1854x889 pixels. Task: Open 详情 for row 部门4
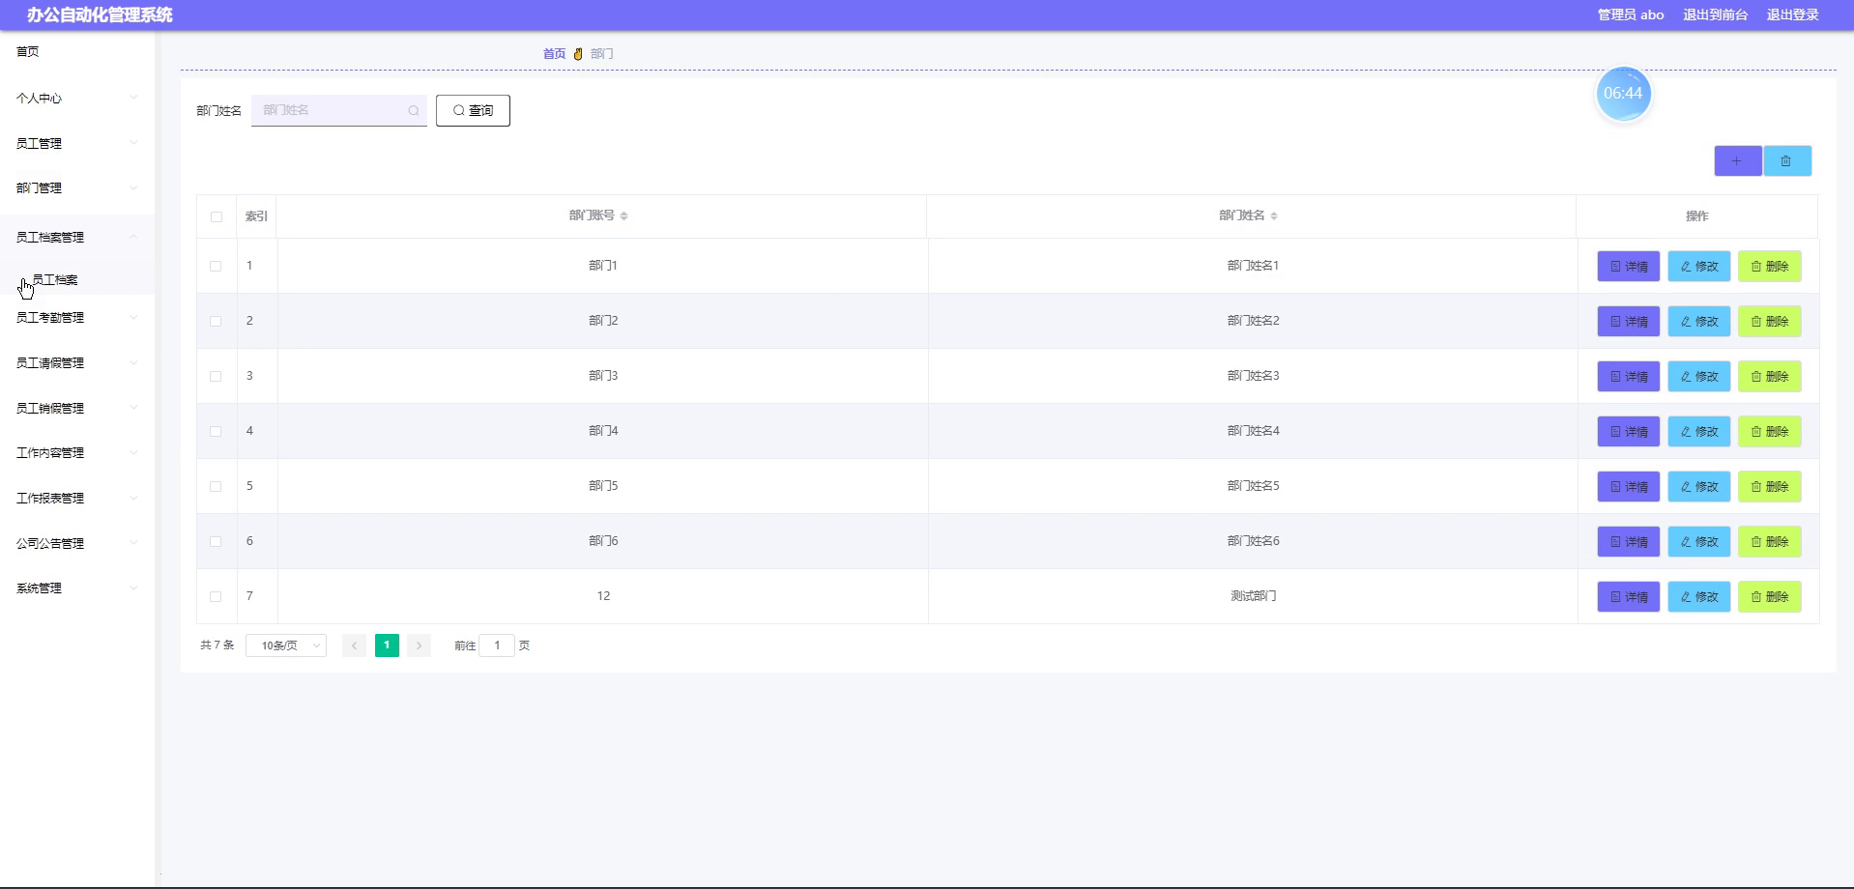pos(1629,432)
